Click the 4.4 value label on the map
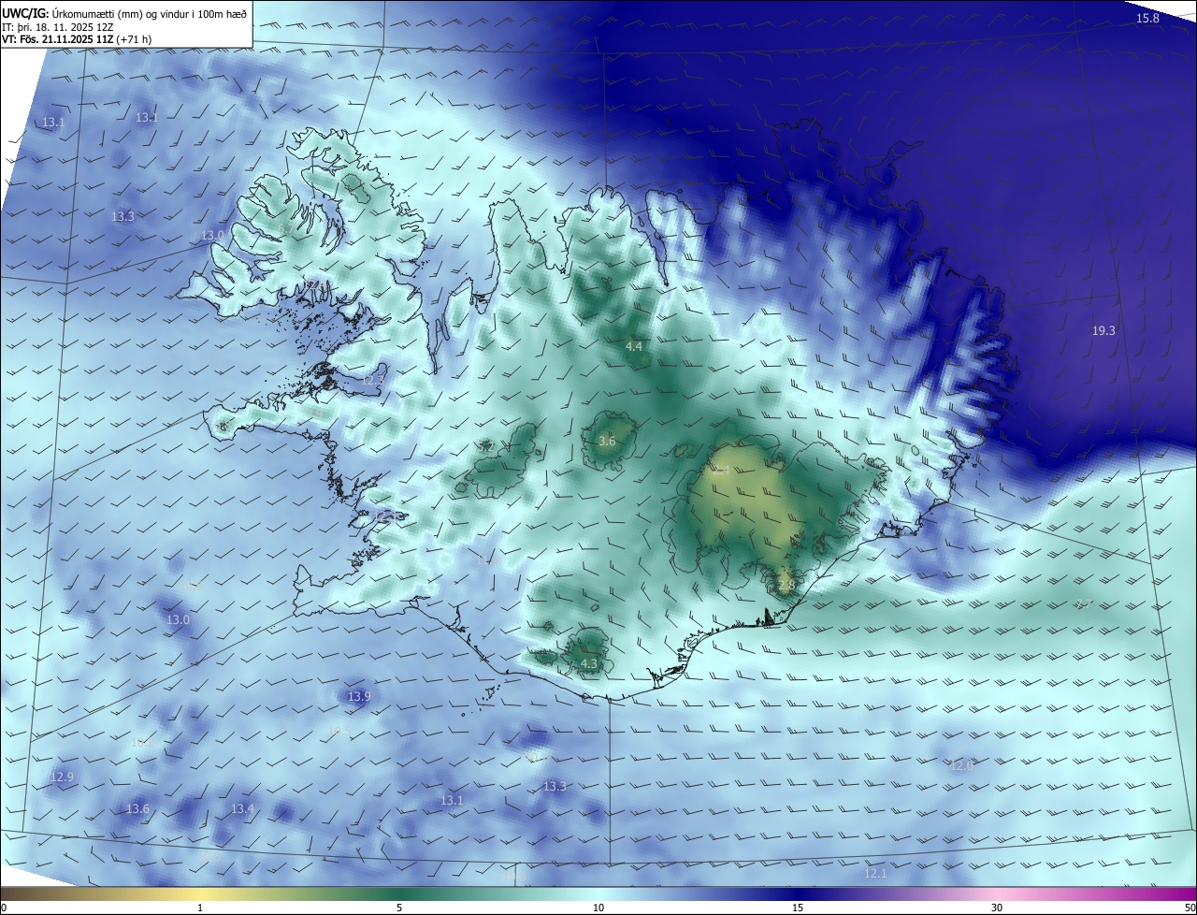This screenshot has height=915, width=1197. (633, 346)
